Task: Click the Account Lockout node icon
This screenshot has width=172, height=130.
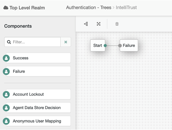Action: point(6,95)
